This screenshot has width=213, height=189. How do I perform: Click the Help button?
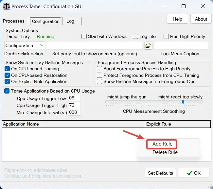(177, 19)
